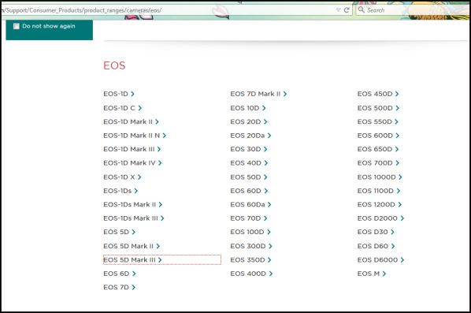Click the browser Search field

(413, 10)
